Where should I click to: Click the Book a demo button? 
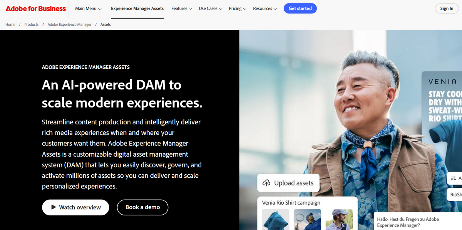tap(142, 207)
